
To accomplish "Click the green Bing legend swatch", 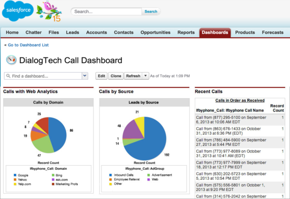I will (53, 175).
